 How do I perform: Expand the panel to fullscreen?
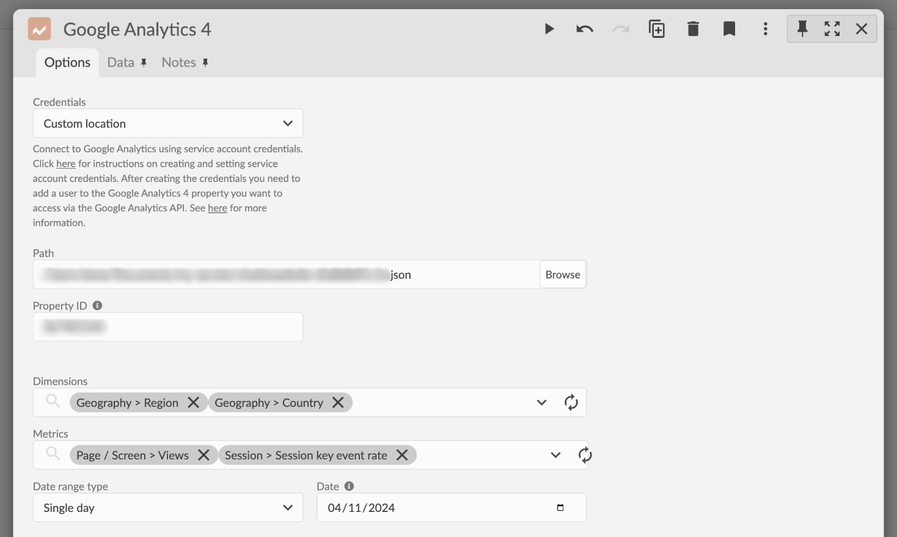[x=832, y=29]
